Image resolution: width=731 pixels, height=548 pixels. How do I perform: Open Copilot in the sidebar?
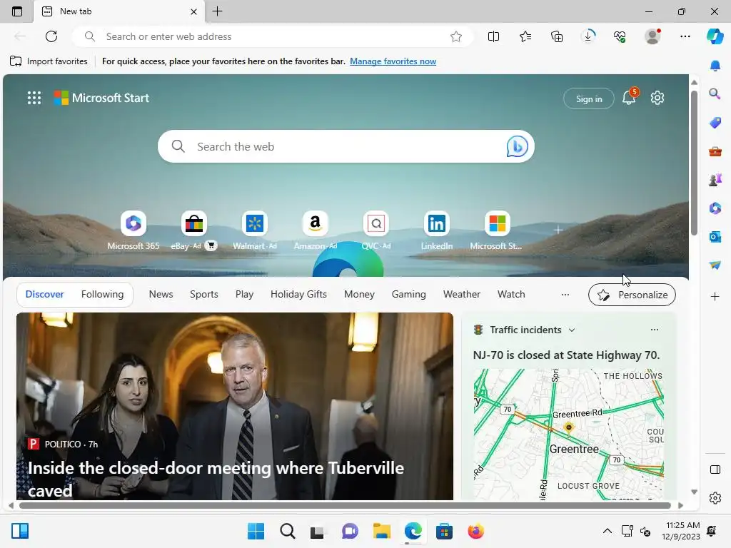[x=715, y=36]
